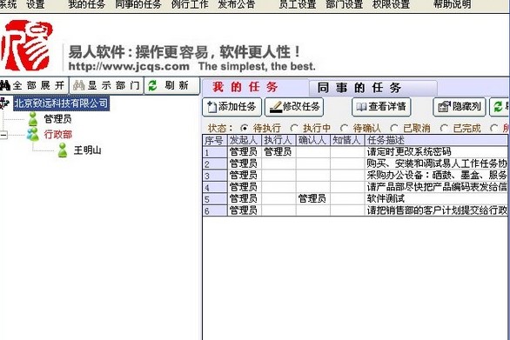Select 北京致远科技有限公司 in the tree
This screenshot has height=340, width=510.
61,103
